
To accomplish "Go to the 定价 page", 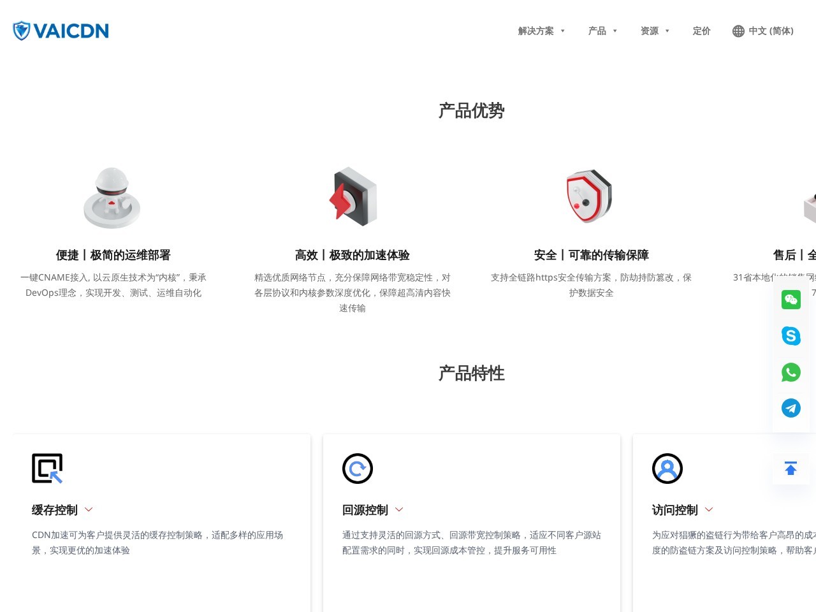I will [701, 31].
